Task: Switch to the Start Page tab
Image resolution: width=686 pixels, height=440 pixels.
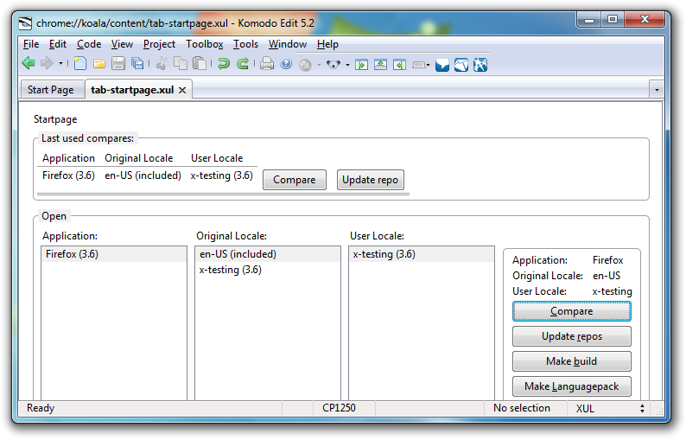Action: [53, 90]
